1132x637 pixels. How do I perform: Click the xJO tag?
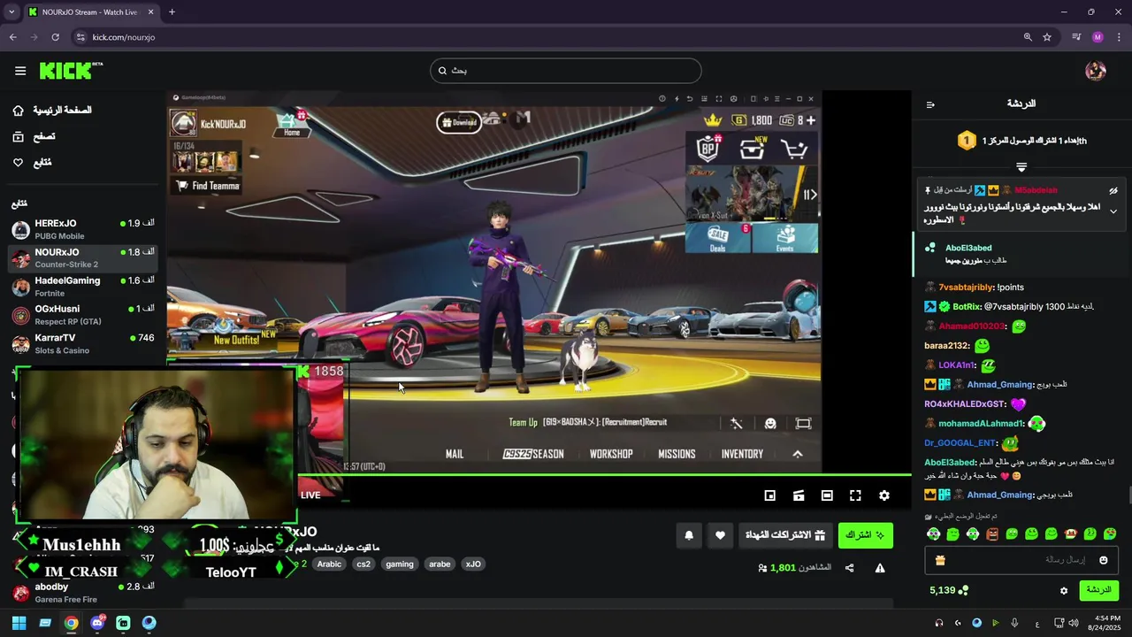point(473,564)
